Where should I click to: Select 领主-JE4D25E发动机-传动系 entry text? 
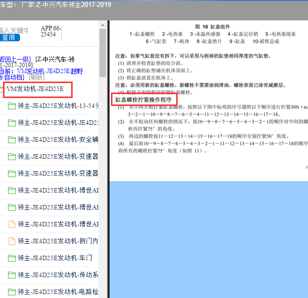pos(58,275)
